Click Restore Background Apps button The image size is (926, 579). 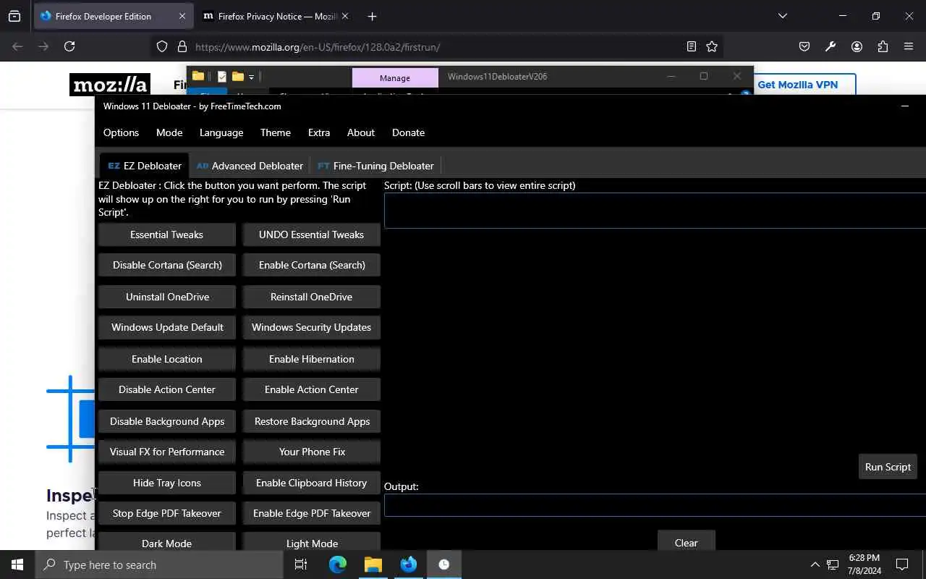312,421
